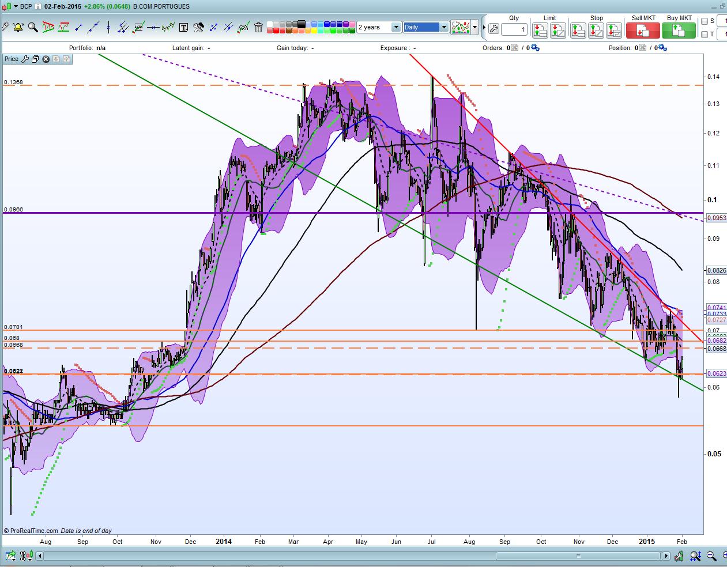This screenshot has width=727, height=567.
Task: Click the first Stop order icon
Action: [x=578, y=30]
